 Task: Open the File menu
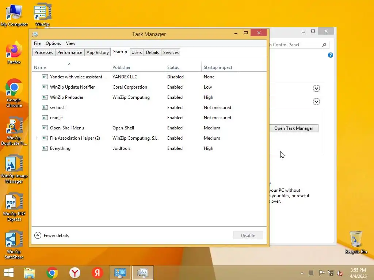click(37, 43)
